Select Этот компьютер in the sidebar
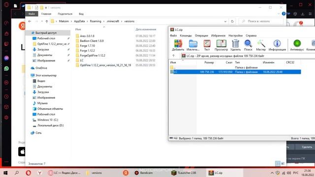 coord(46,75)
